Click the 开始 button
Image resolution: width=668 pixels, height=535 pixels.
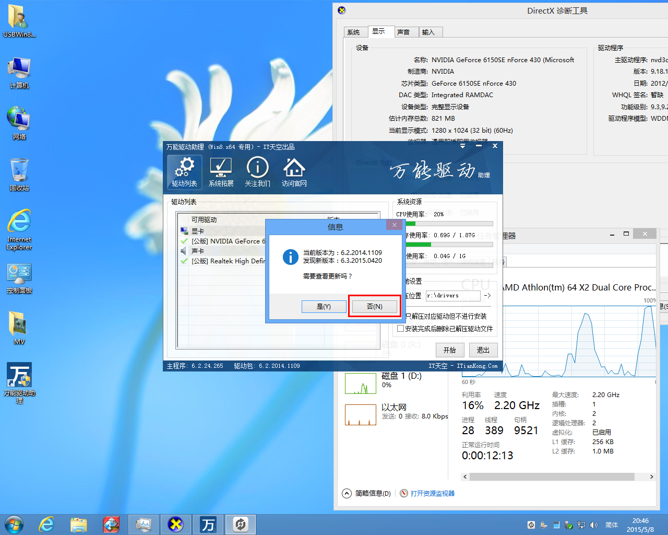click(x=449, y=350)
